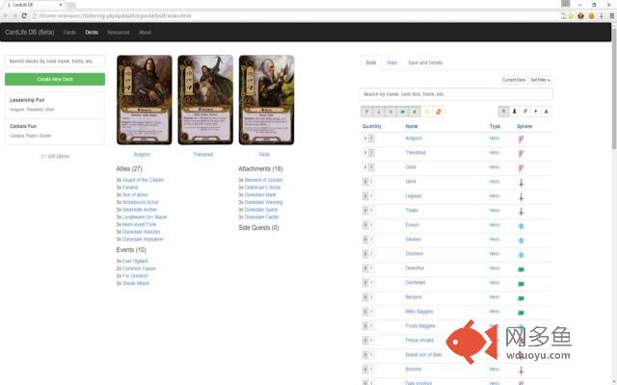
Task: Set Aragorn quantity to 0
Action: point(365,139)
